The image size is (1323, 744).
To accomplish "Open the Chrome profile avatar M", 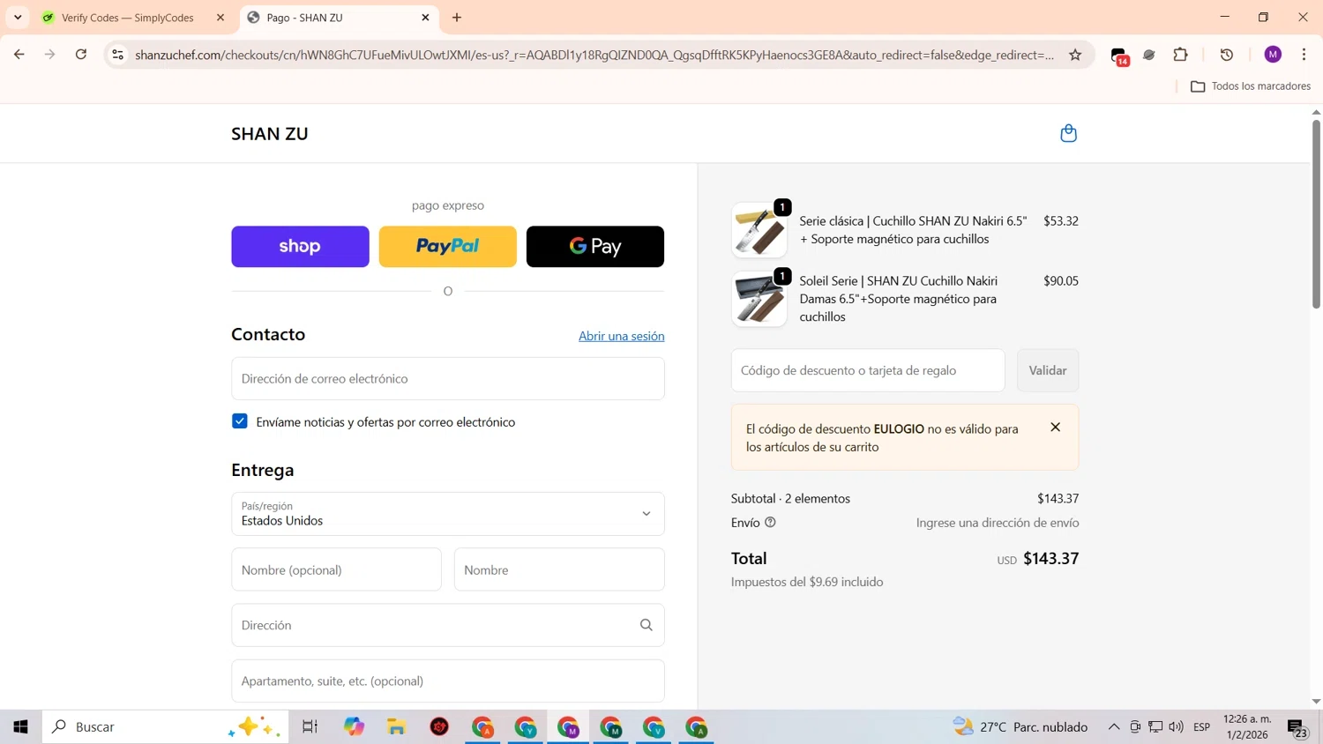I will [x=1273, y=55].
